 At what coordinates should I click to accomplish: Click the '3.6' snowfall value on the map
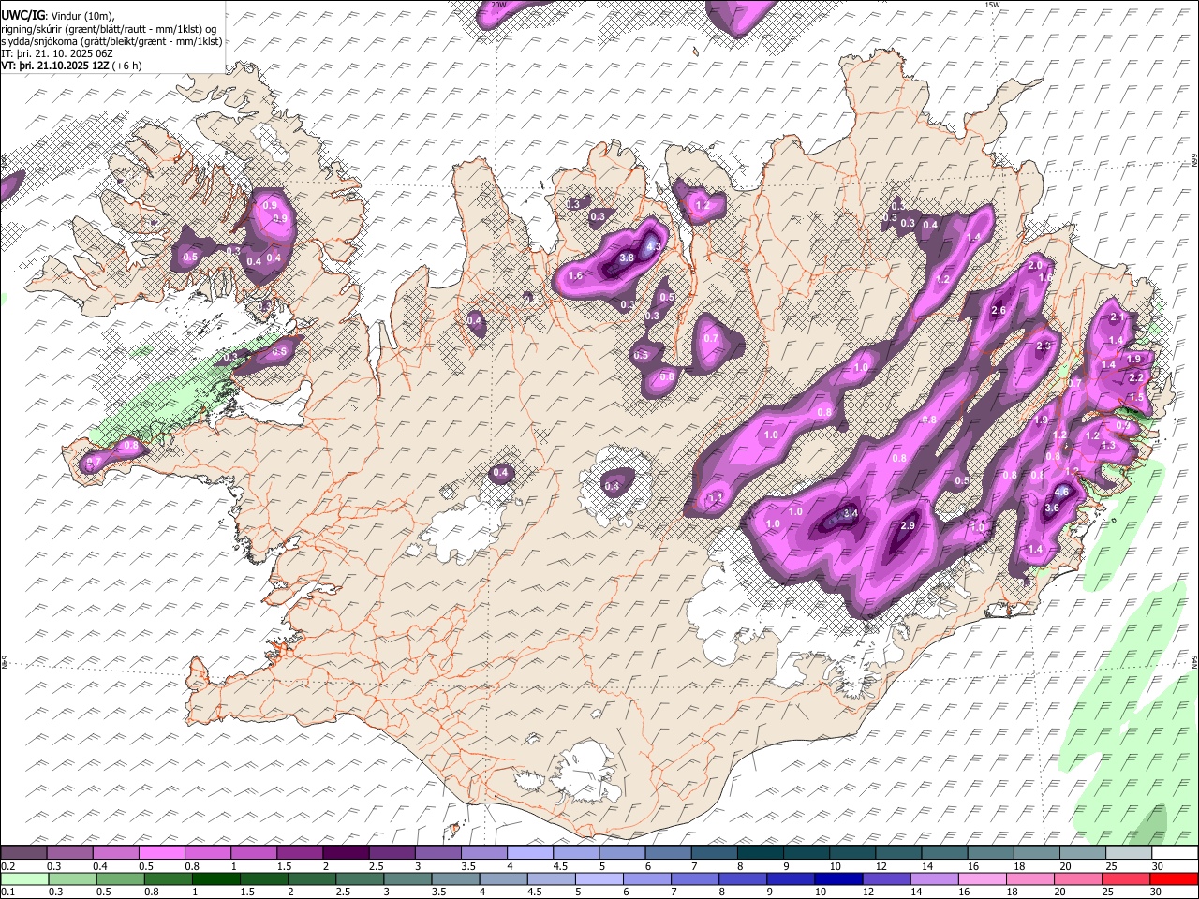coord(1051,508)
